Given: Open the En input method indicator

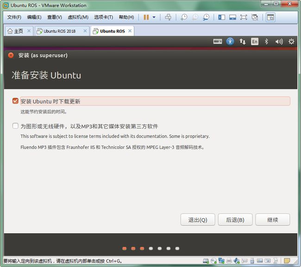Looking at the screenshot, I should click(x=255, y=42).
